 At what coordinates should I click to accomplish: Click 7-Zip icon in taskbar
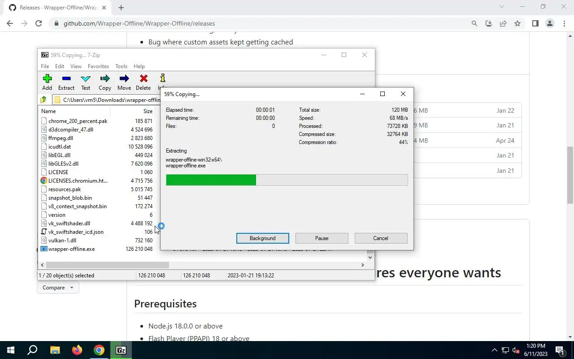tap(121, 350)
